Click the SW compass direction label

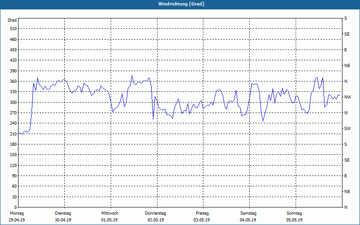(347, 129)
